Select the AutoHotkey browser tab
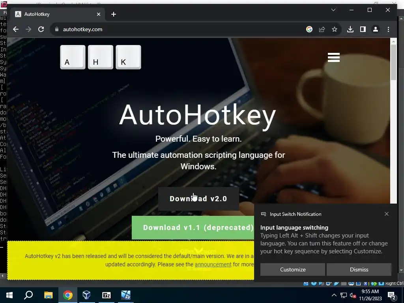The image size is (404, 303). [58, 14]
